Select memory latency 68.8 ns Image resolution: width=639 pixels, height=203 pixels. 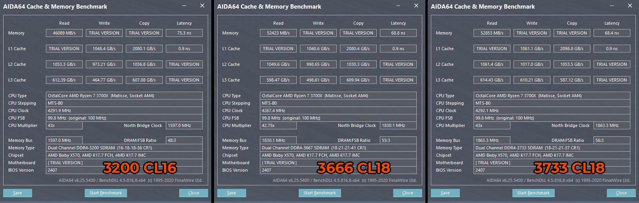(x=398, y=33)
